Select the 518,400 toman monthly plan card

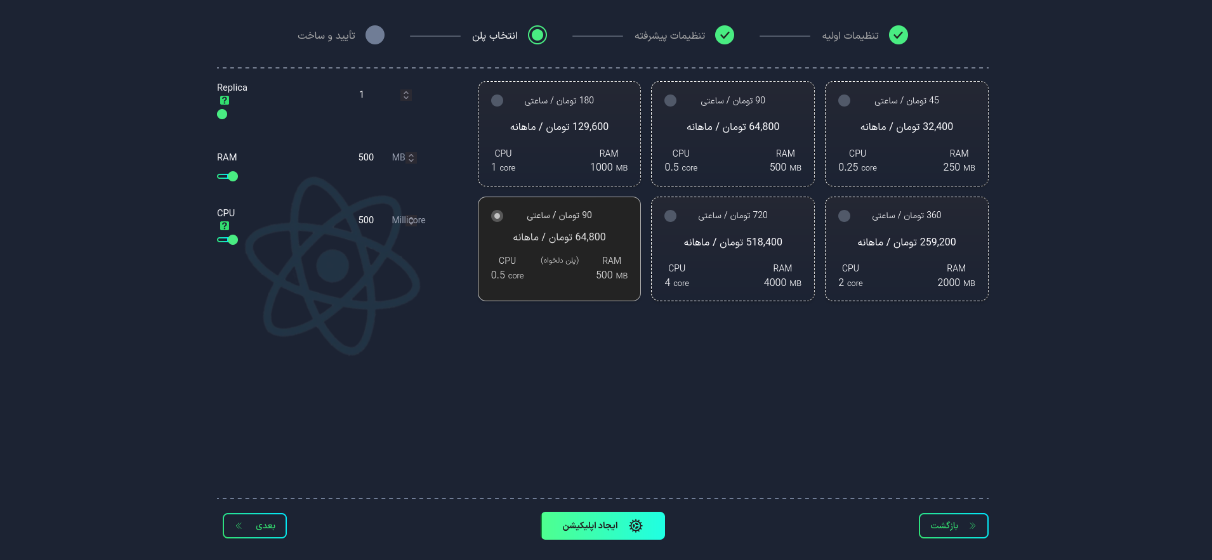click(x=733, y=249)
